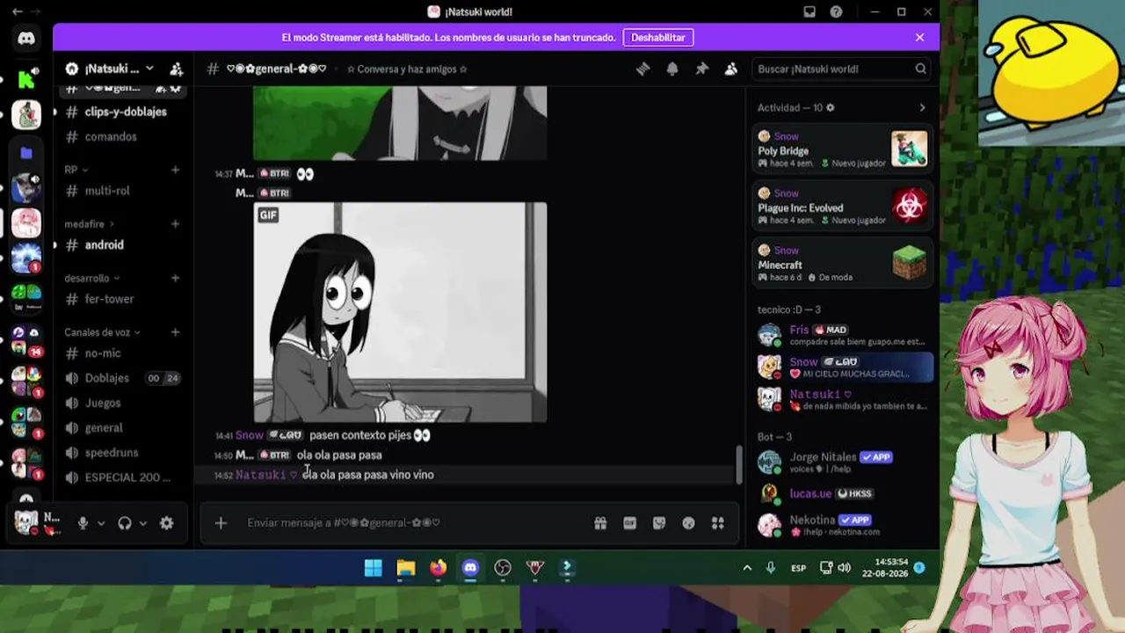Expand the Actividad panel arrow

coord(922,107)
